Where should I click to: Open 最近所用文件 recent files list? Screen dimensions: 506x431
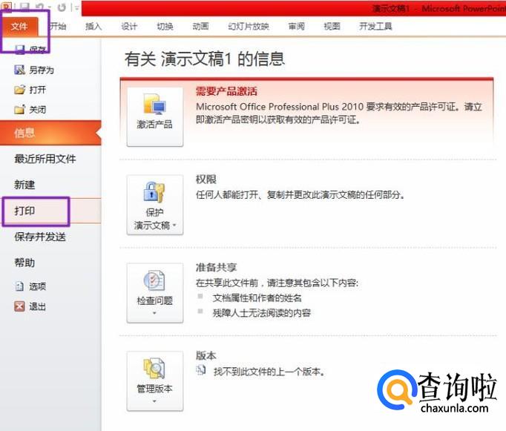(x=45, y=159)
